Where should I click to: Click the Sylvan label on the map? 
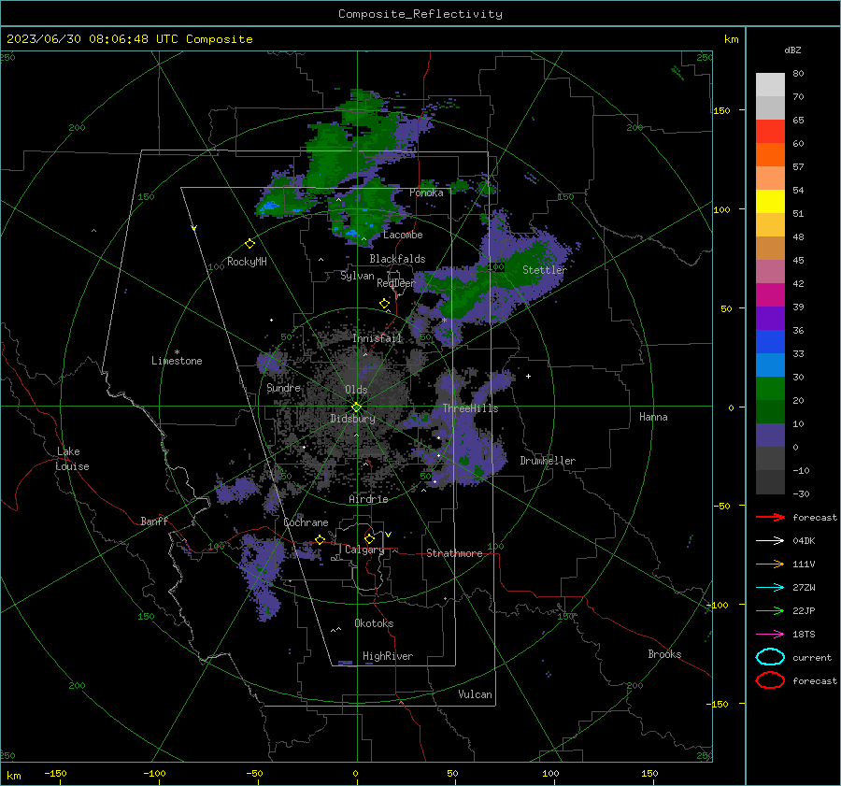357,276
